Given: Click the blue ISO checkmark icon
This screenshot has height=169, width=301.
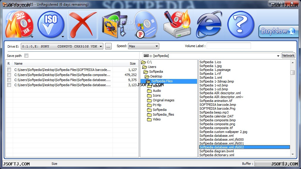Looking at the screenshot, I should click(51, 24).
